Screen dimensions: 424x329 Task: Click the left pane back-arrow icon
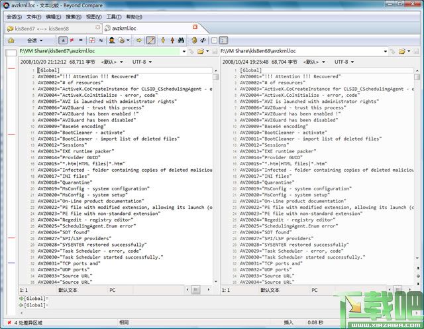point(191,51)
